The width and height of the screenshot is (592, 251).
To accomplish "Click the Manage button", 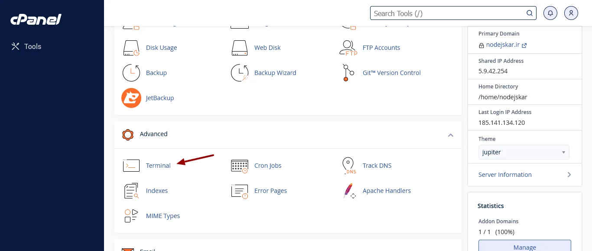I will (524, 247).
